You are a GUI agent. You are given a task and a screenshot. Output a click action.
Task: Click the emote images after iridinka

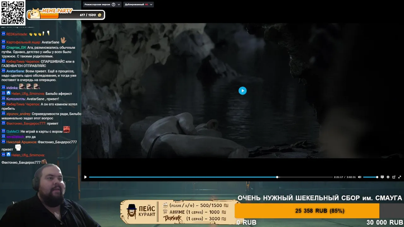pyautogui.click(x=29, y=86)
